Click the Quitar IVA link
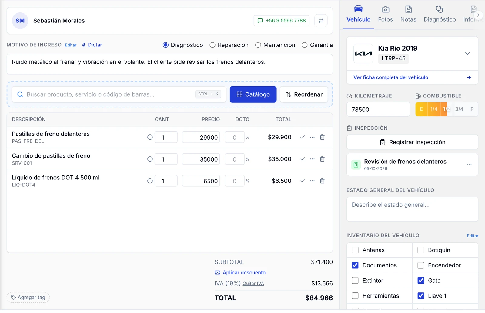 tap(253, 284)
